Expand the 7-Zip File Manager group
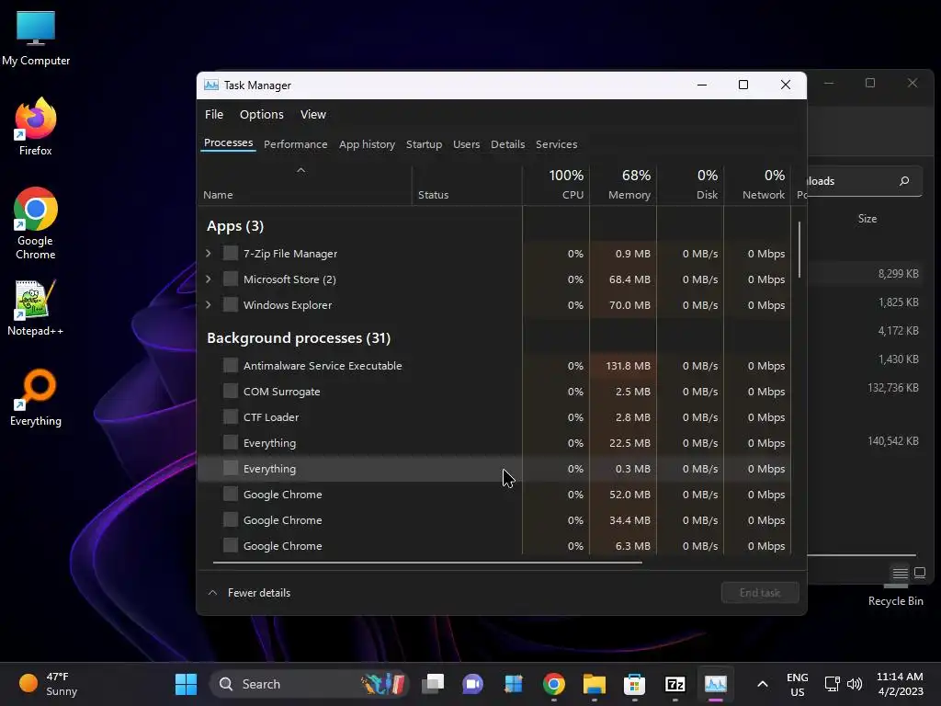The width and height of the screenshot is (941, 706). tap(209, 254)
